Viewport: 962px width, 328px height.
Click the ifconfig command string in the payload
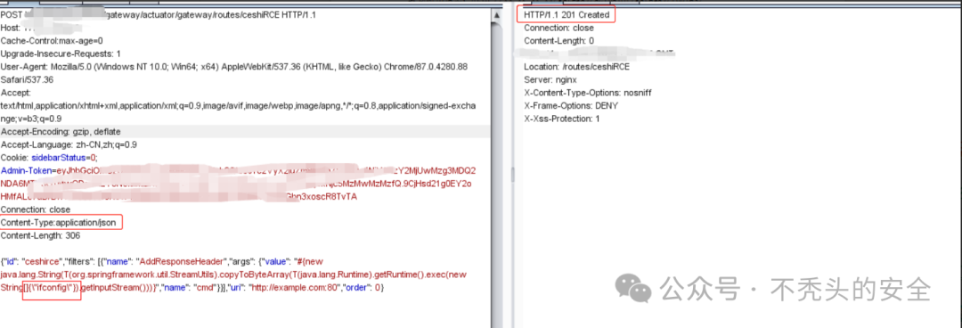point(52,288)
